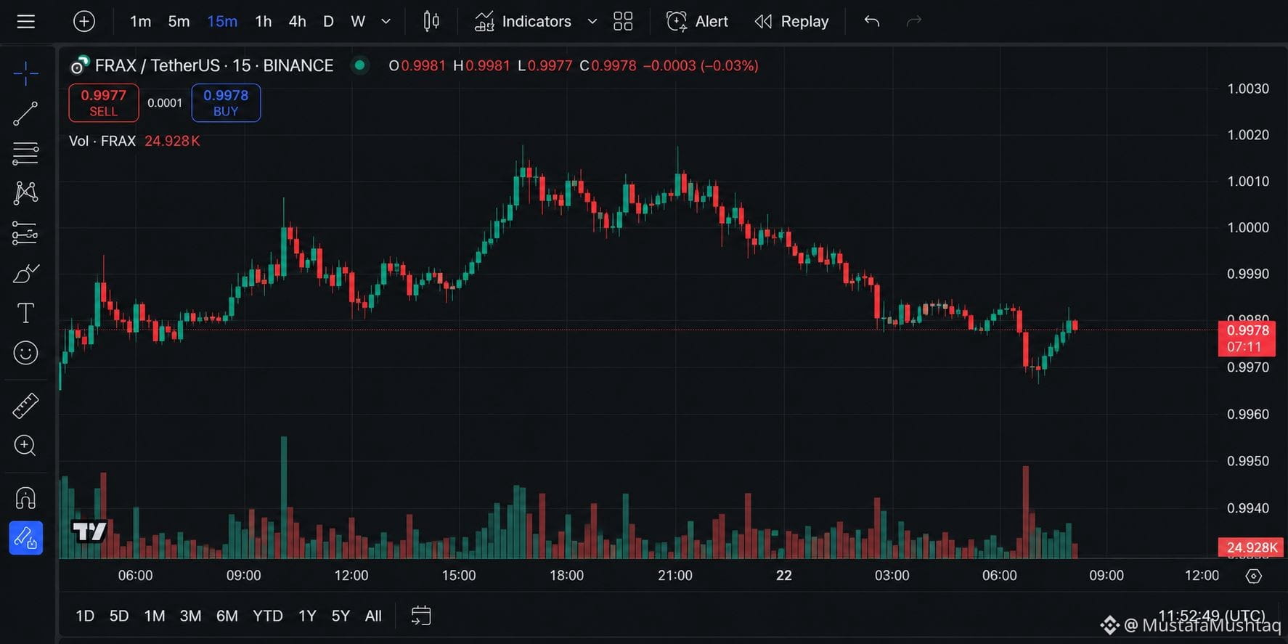
Task: Switch to the 1m timeframe
Action: [x=140, y=21]
